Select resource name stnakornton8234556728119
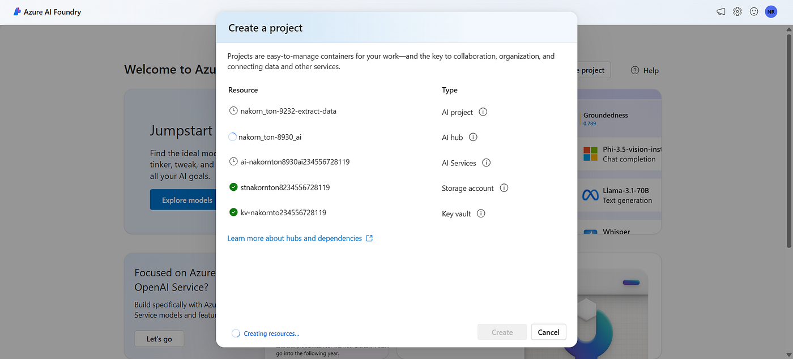The image size is (793, 359). 285,187
